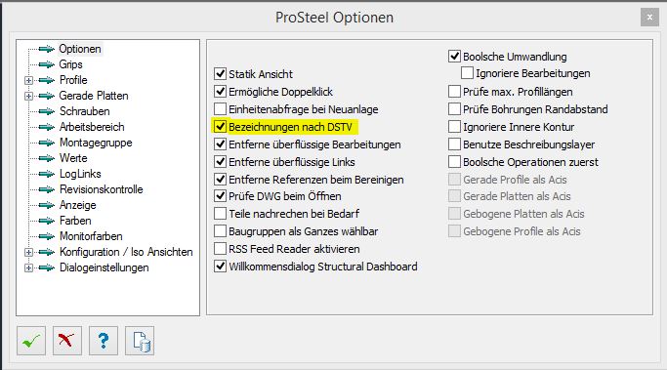Image resolution: width=667 pixels, height=370 pixels.
Task: Enable RSS Feed Reader aktivieren
Action: click(x=220, y=249)
